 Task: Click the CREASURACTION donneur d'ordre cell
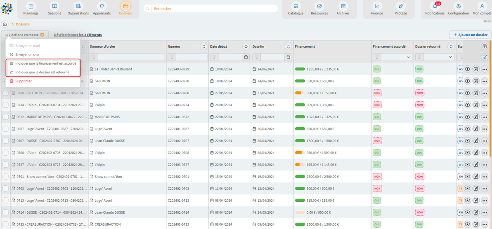[x=128, y=224]
